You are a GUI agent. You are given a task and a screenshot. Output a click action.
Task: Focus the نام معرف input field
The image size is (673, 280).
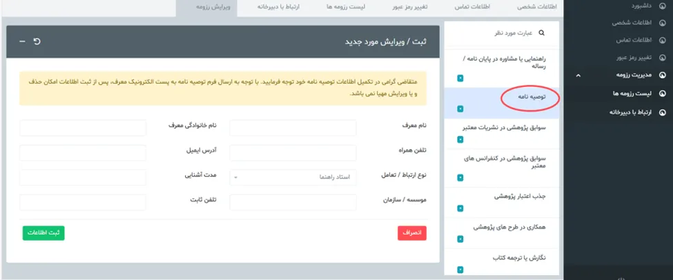(293, 128)
